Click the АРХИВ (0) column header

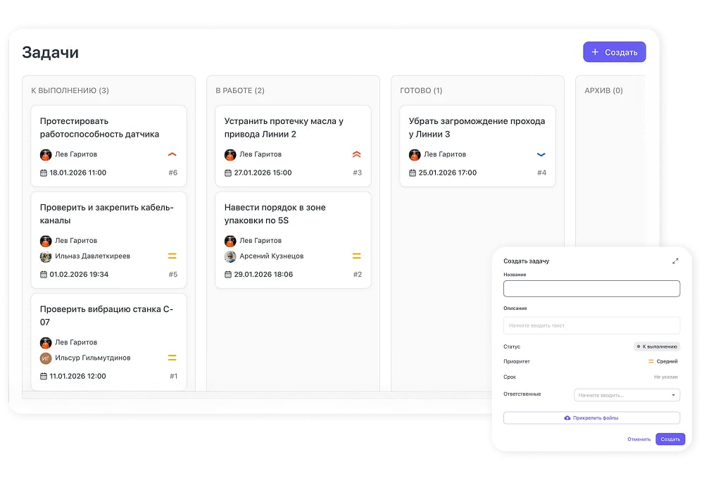click(x=604, y=91)
